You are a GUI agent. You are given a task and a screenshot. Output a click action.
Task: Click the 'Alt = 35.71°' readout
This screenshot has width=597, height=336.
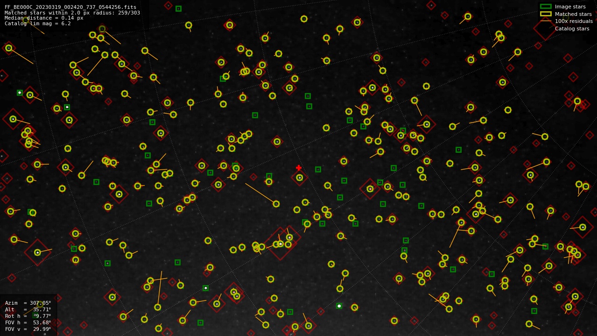(28, 309)
